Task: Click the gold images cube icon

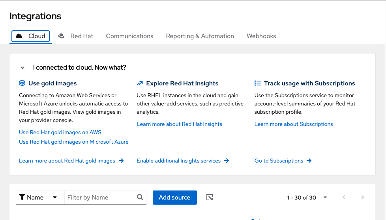Action: [22, 83]
